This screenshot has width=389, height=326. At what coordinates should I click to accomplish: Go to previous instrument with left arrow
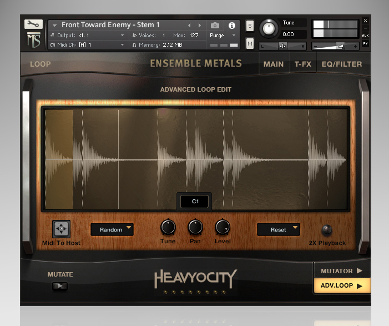[189, 26]
